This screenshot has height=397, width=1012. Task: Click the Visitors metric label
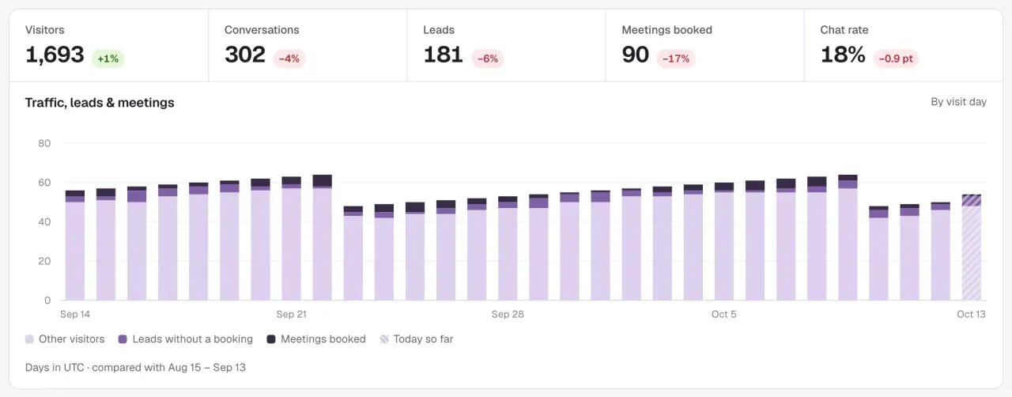[x=44, y=30]
